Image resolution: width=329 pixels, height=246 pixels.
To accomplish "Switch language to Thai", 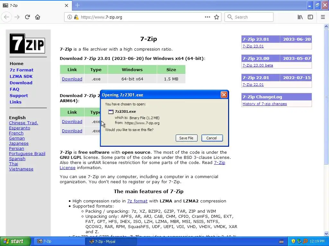I will click(13, 164).
